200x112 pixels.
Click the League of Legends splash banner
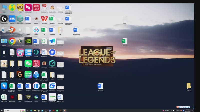tap(97, 56)
